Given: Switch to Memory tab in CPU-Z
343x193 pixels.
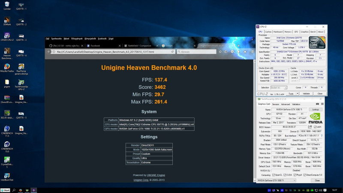Looking at the screenshot, I should 288,32.
